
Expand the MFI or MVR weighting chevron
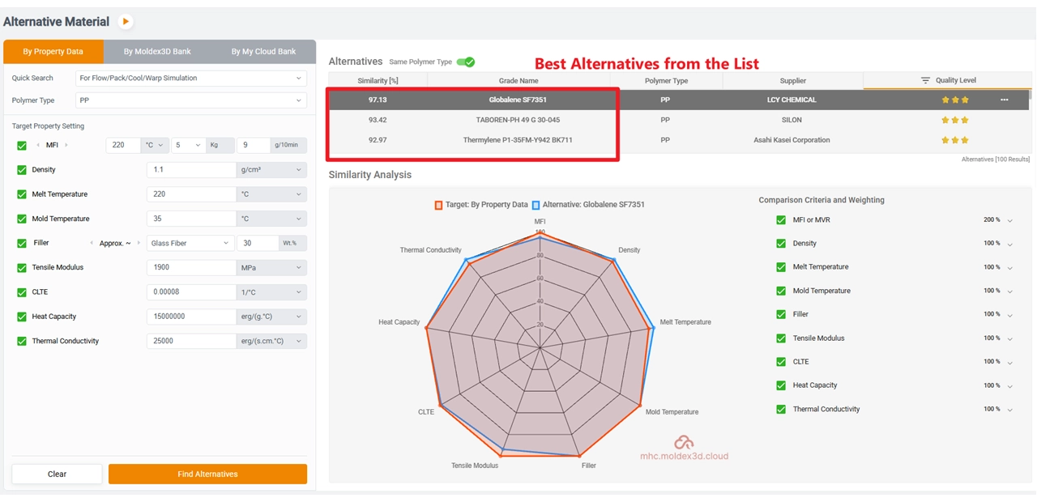[1010, 220]
